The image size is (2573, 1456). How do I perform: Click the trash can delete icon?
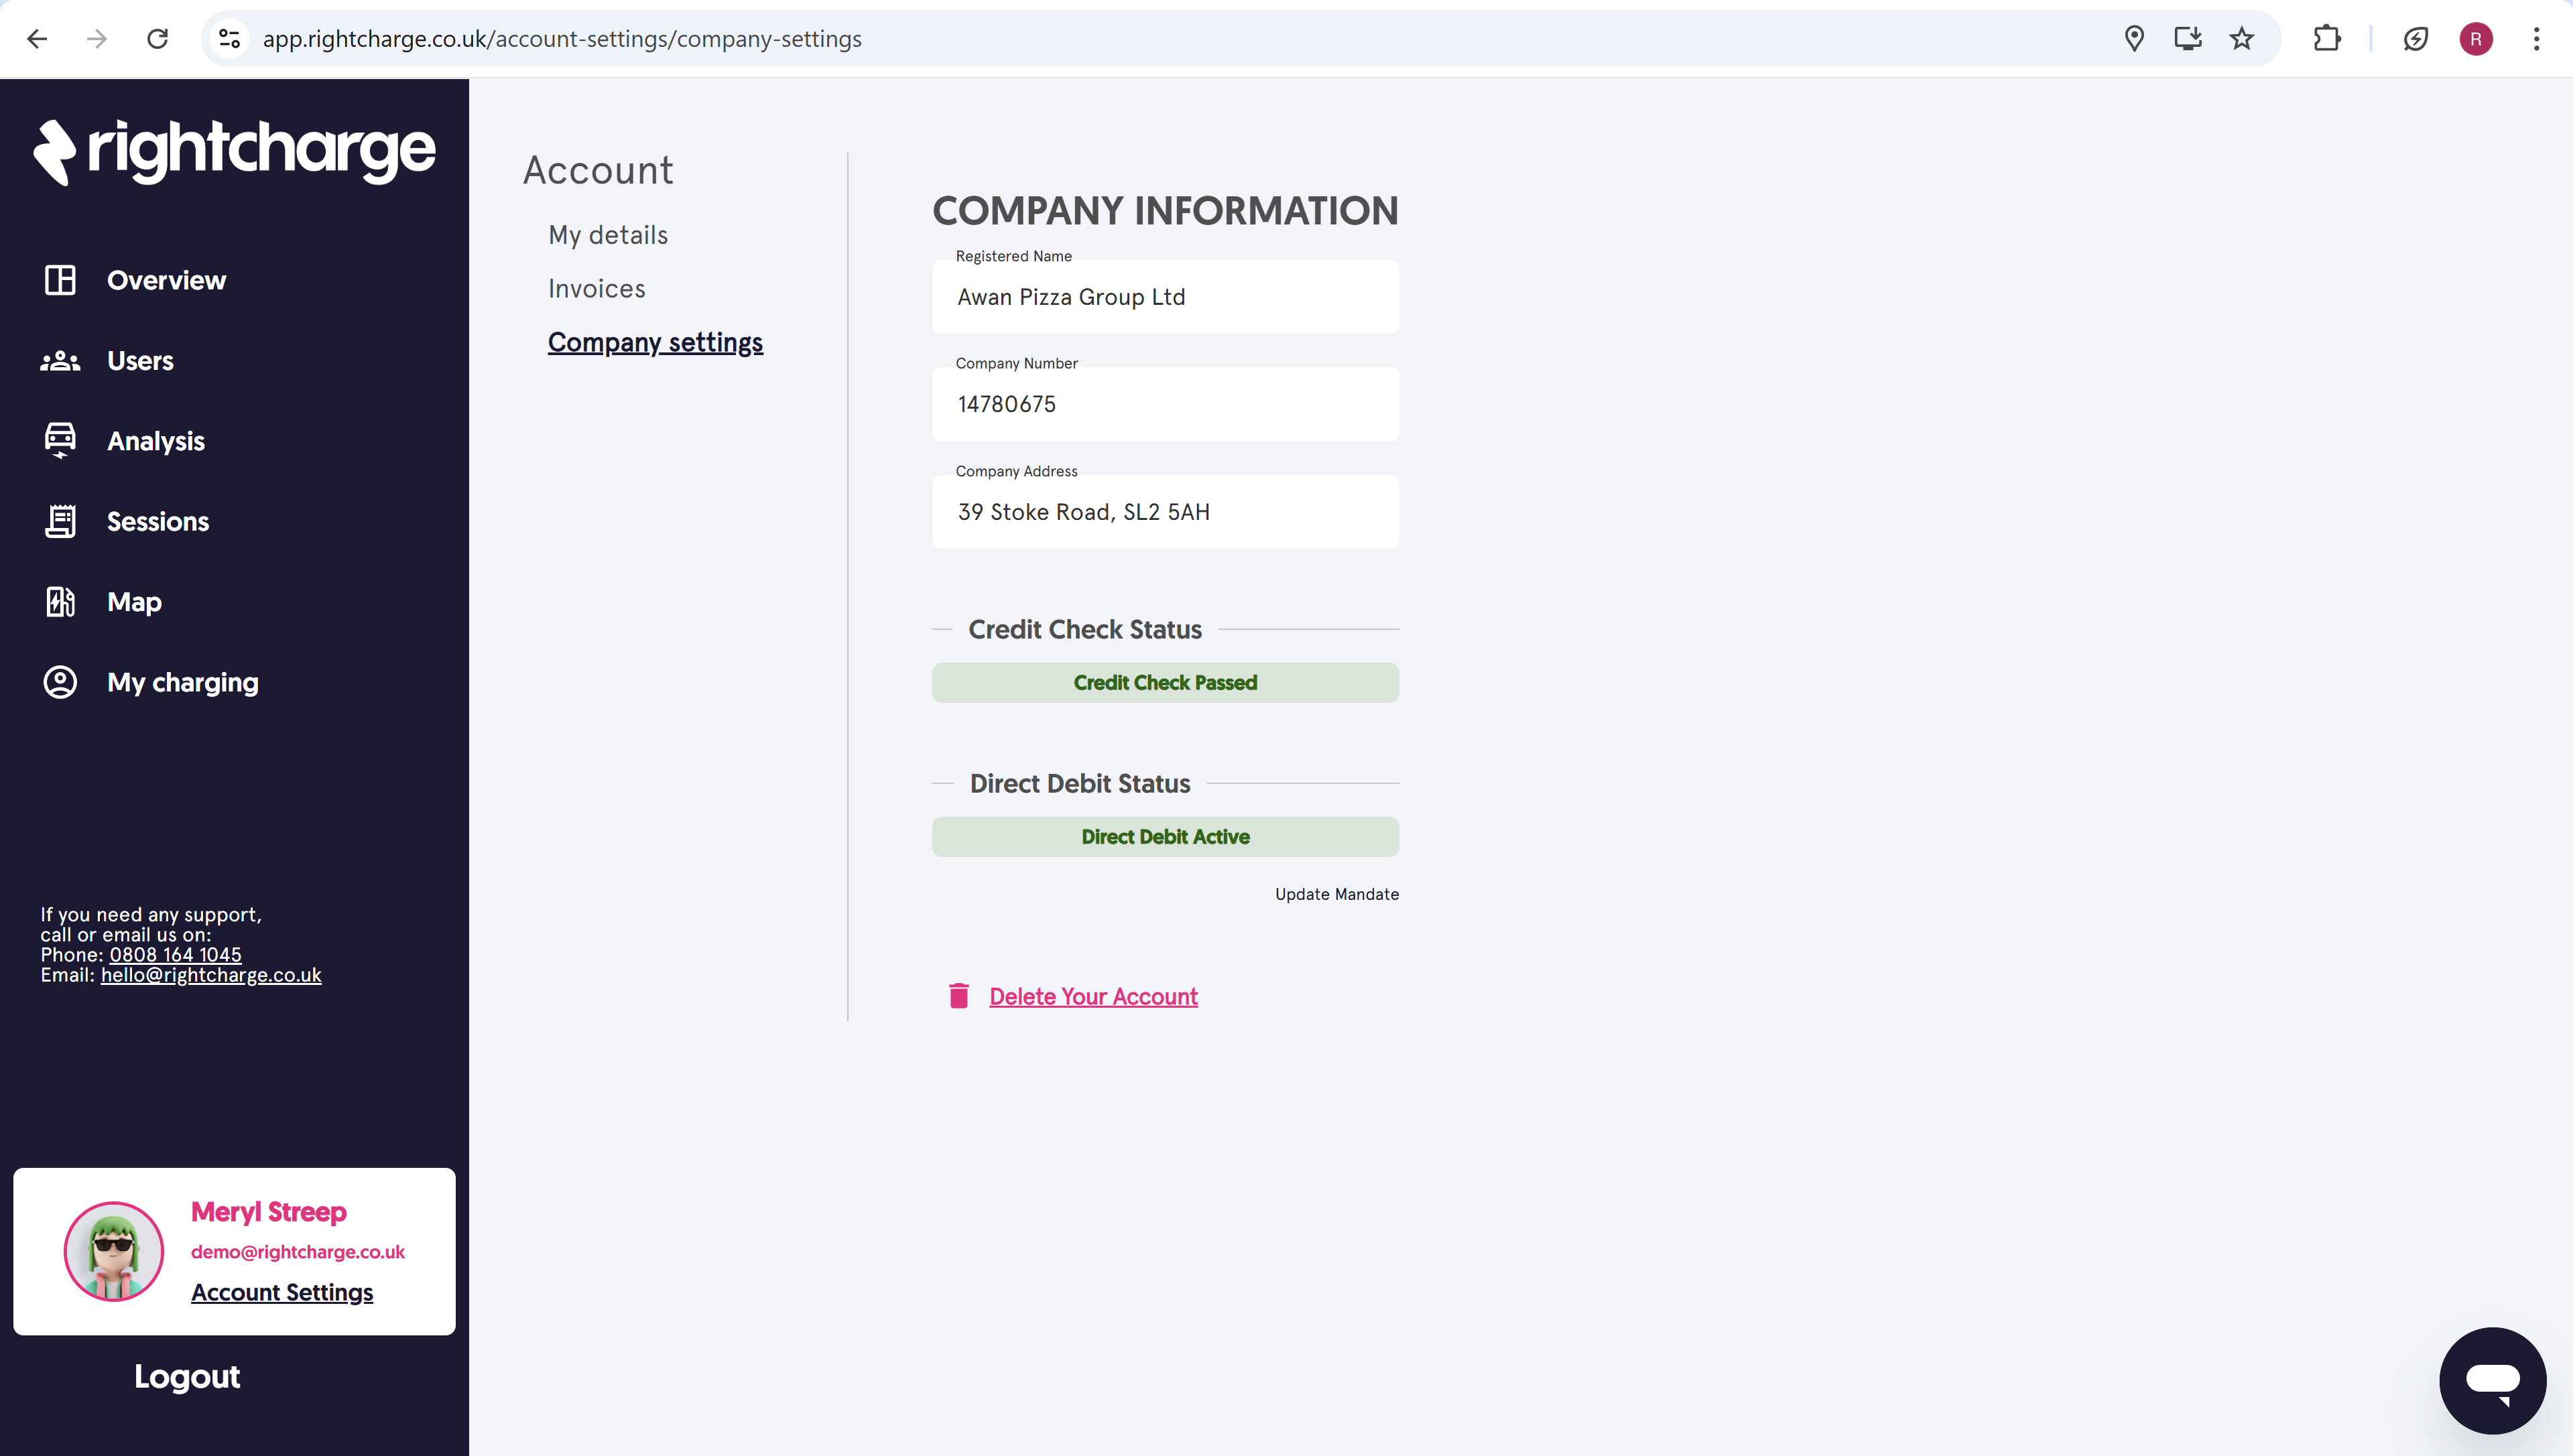click(958, 996)
